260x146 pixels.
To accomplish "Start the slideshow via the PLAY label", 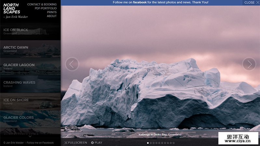I will [98, 143].
